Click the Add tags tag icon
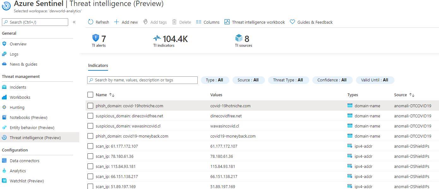439x189 pixels. 146,22
